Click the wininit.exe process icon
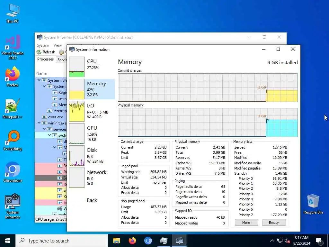The image size is (329, 247). (x=44, y=123)
